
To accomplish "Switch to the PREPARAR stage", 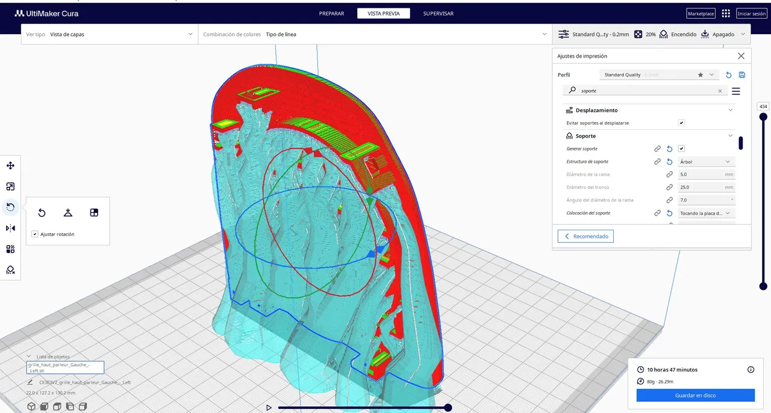I will point(331,13).
